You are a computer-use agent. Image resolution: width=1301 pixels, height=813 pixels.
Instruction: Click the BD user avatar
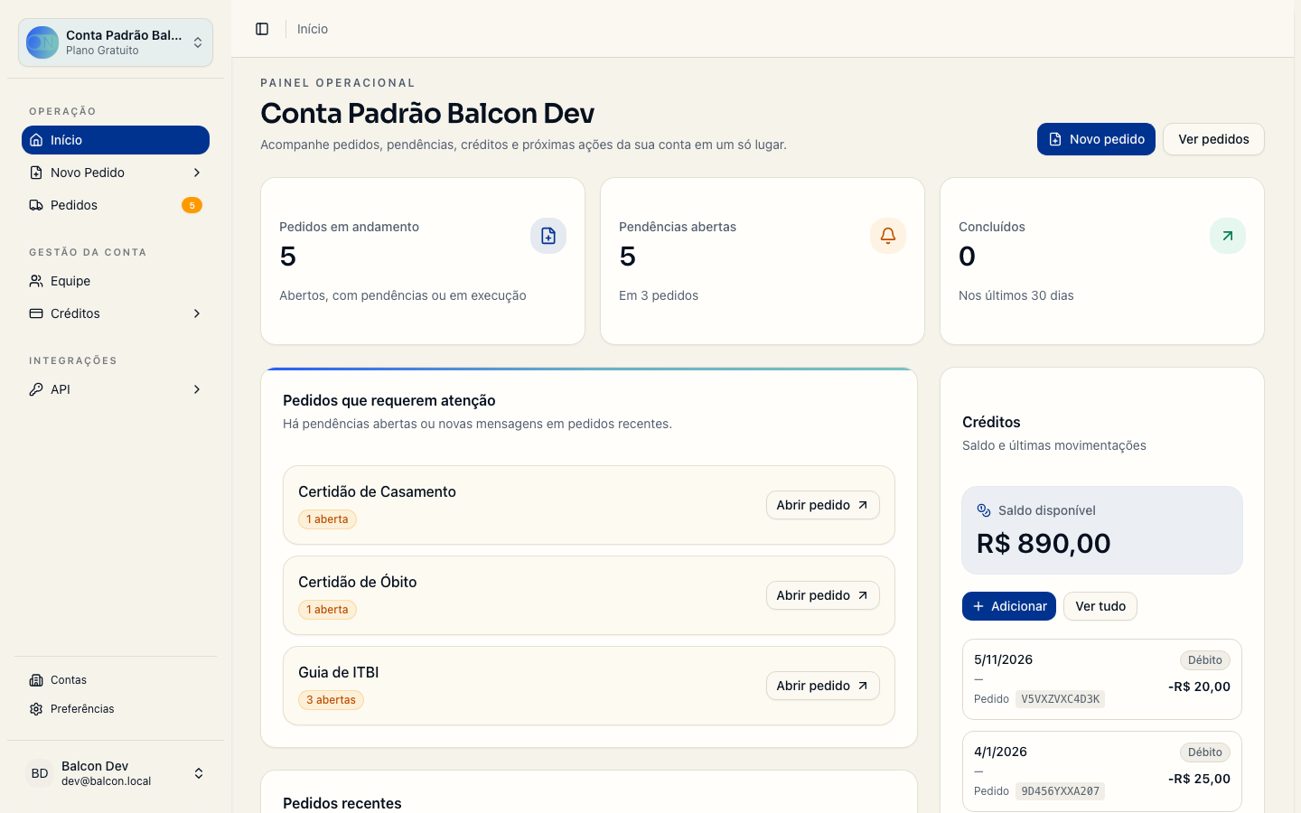coord(40,773)
